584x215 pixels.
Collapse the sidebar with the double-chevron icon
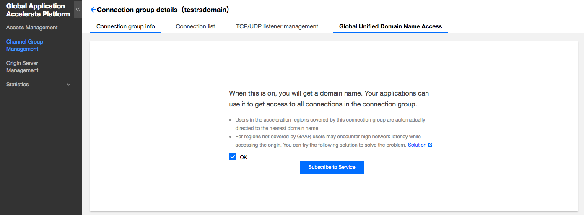click(78, 9)
